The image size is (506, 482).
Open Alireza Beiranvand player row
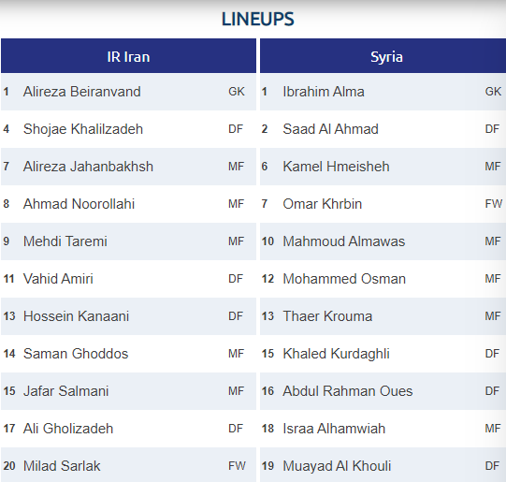point(128,92)
